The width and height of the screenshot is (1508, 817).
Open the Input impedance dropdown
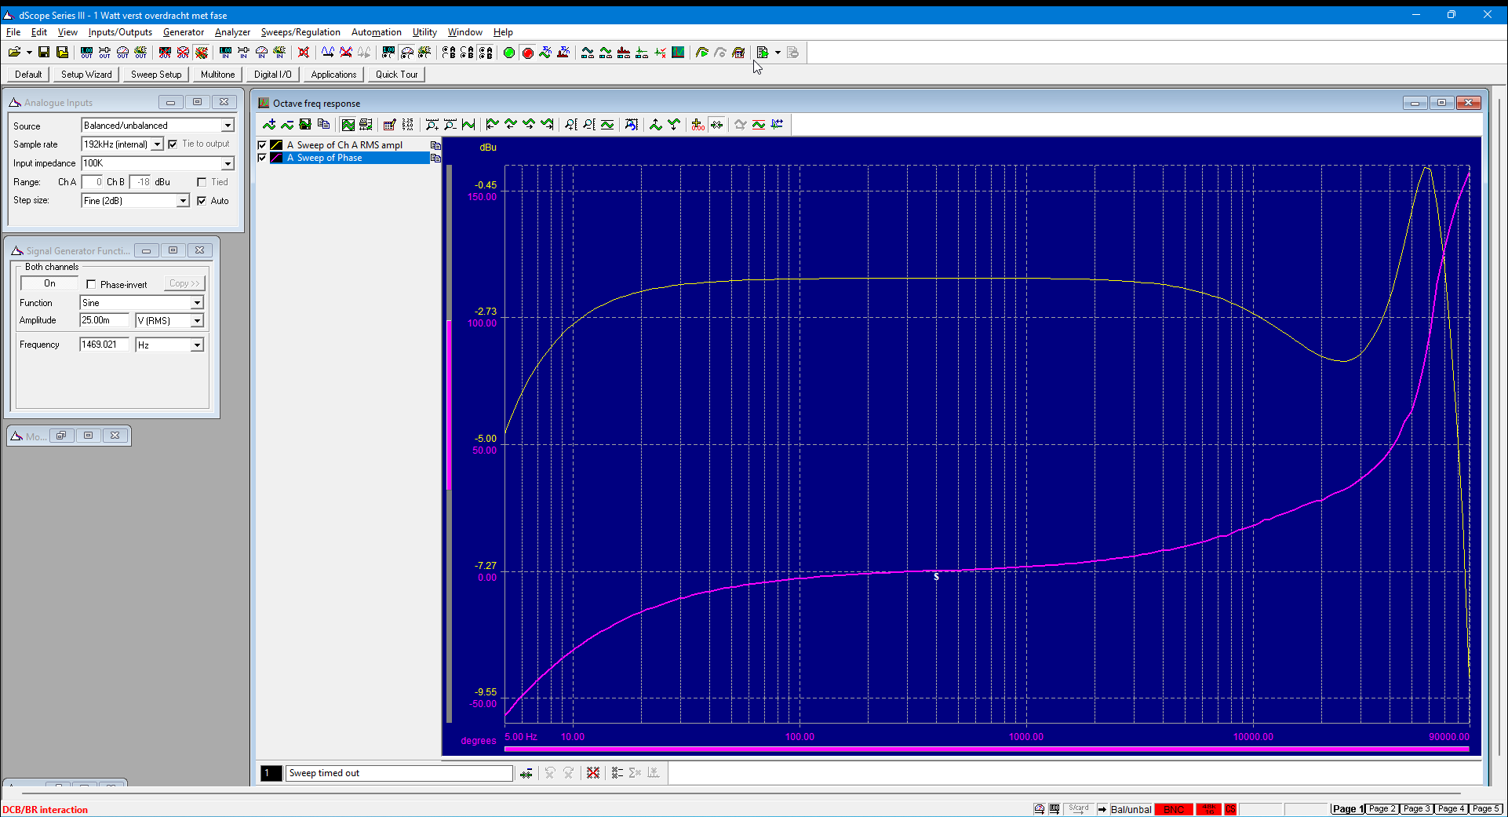228,163
